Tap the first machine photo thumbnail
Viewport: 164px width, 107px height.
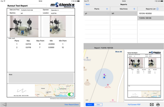(24, 26)
